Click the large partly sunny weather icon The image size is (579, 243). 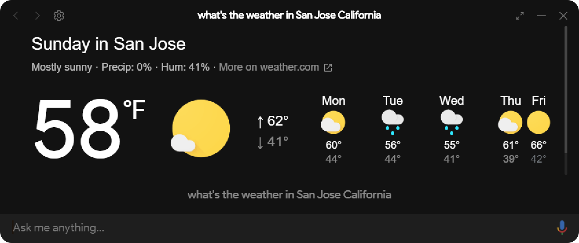(x=200, y=128)
